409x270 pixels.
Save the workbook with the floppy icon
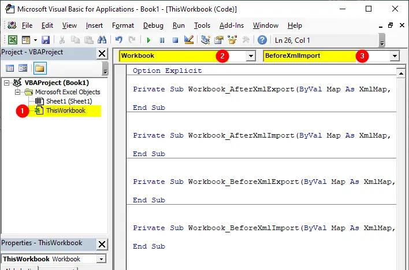point(46,40)
